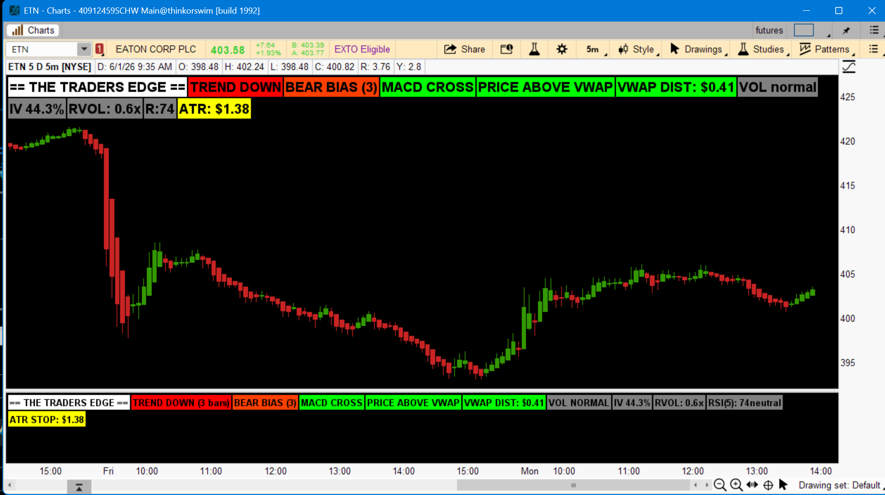This screenshot has width=885, height=495.
Task: Click the TREND DOWN label in the upper chart
Action: click(235, 87)
